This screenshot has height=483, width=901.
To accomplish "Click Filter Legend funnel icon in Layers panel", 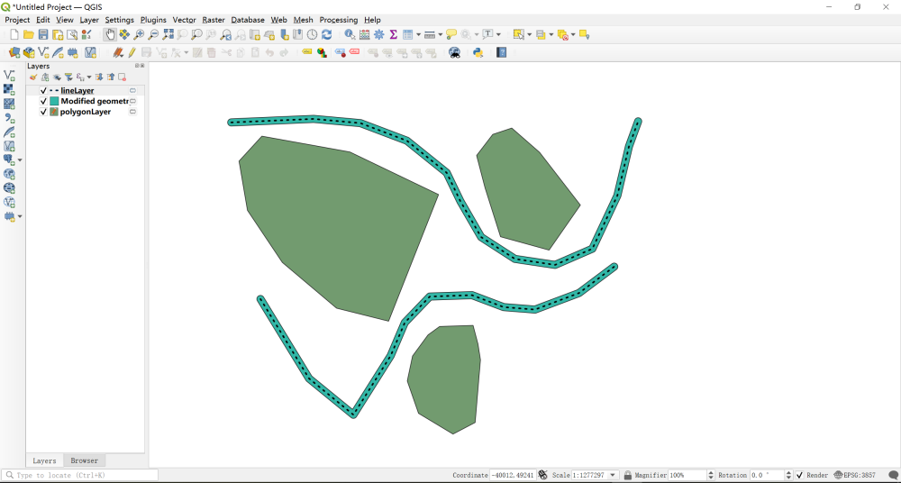I will (68, 77).
